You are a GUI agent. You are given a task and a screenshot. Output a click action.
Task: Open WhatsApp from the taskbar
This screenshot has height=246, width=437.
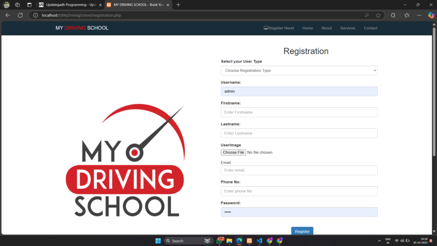pyautogui.click(x=220, y=241)
